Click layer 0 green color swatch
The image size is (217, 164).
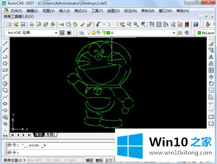[108, 33]
